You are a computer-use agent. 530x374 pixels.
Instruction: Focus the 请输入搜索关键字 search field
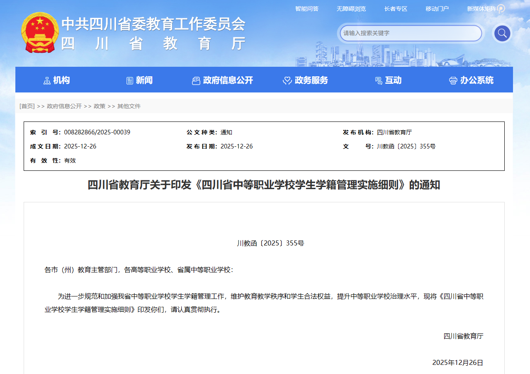[x=411, y=33]
